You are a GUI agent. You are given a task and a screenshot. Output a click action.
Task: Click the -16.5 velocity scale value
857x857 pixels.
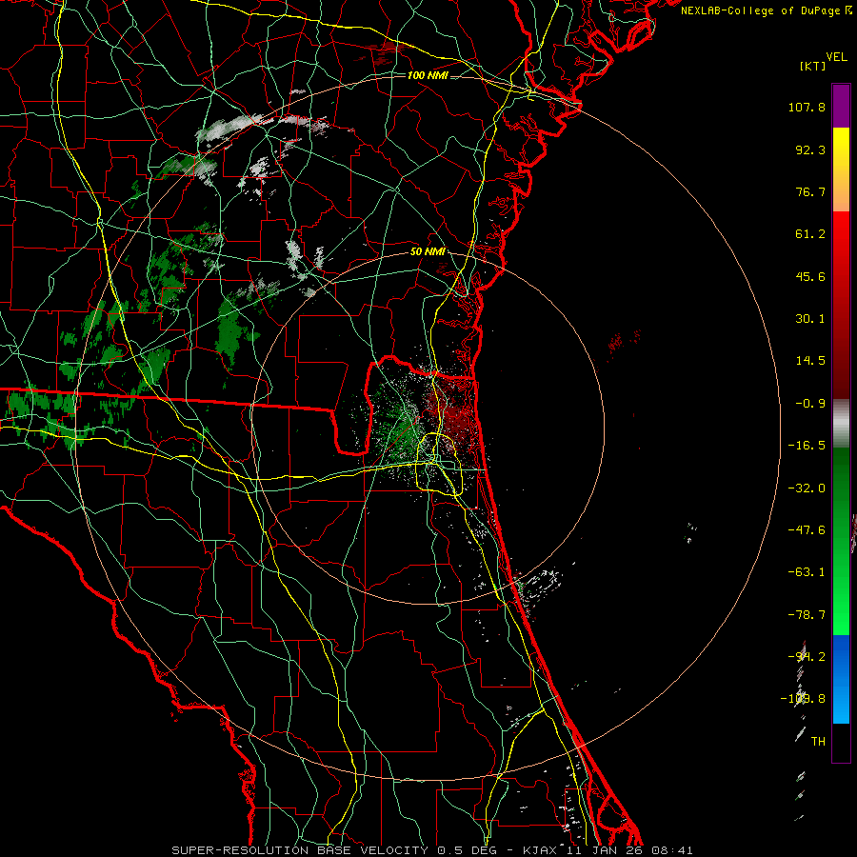click(x=807, y=446)
